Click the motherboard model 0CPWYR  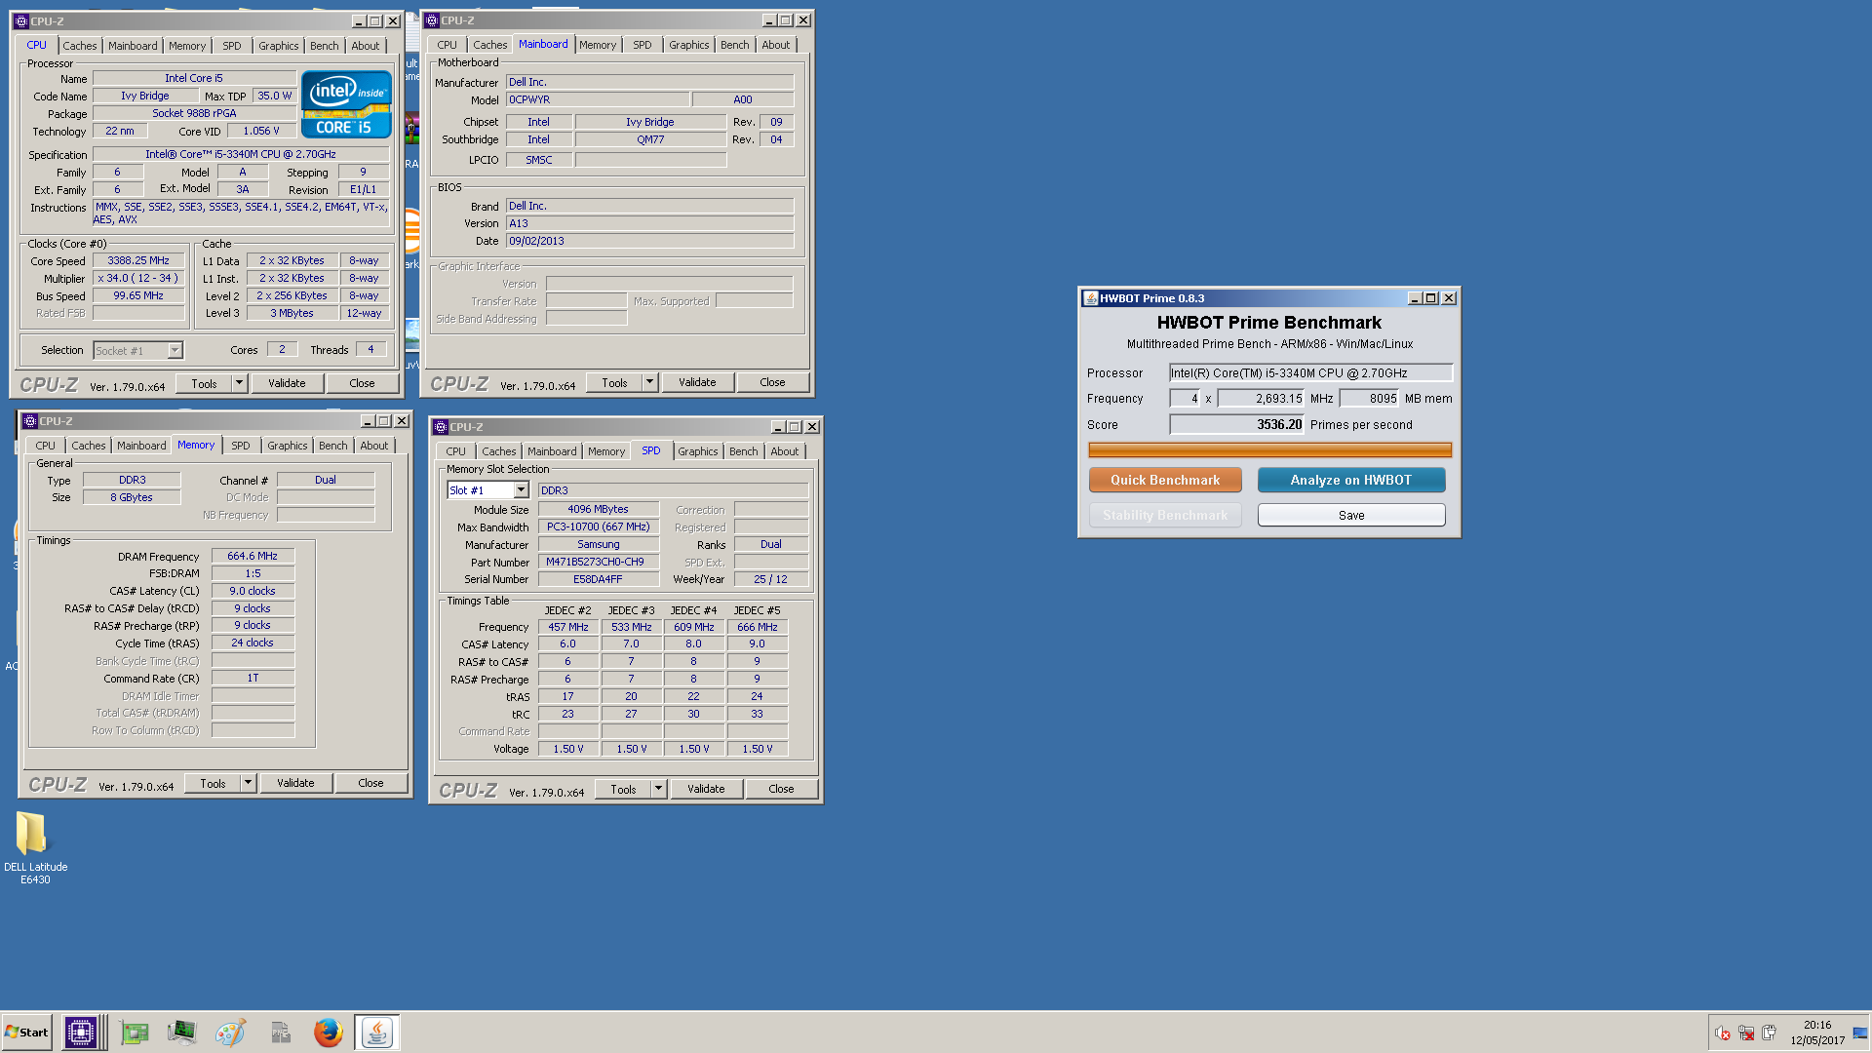pos(597,99)
